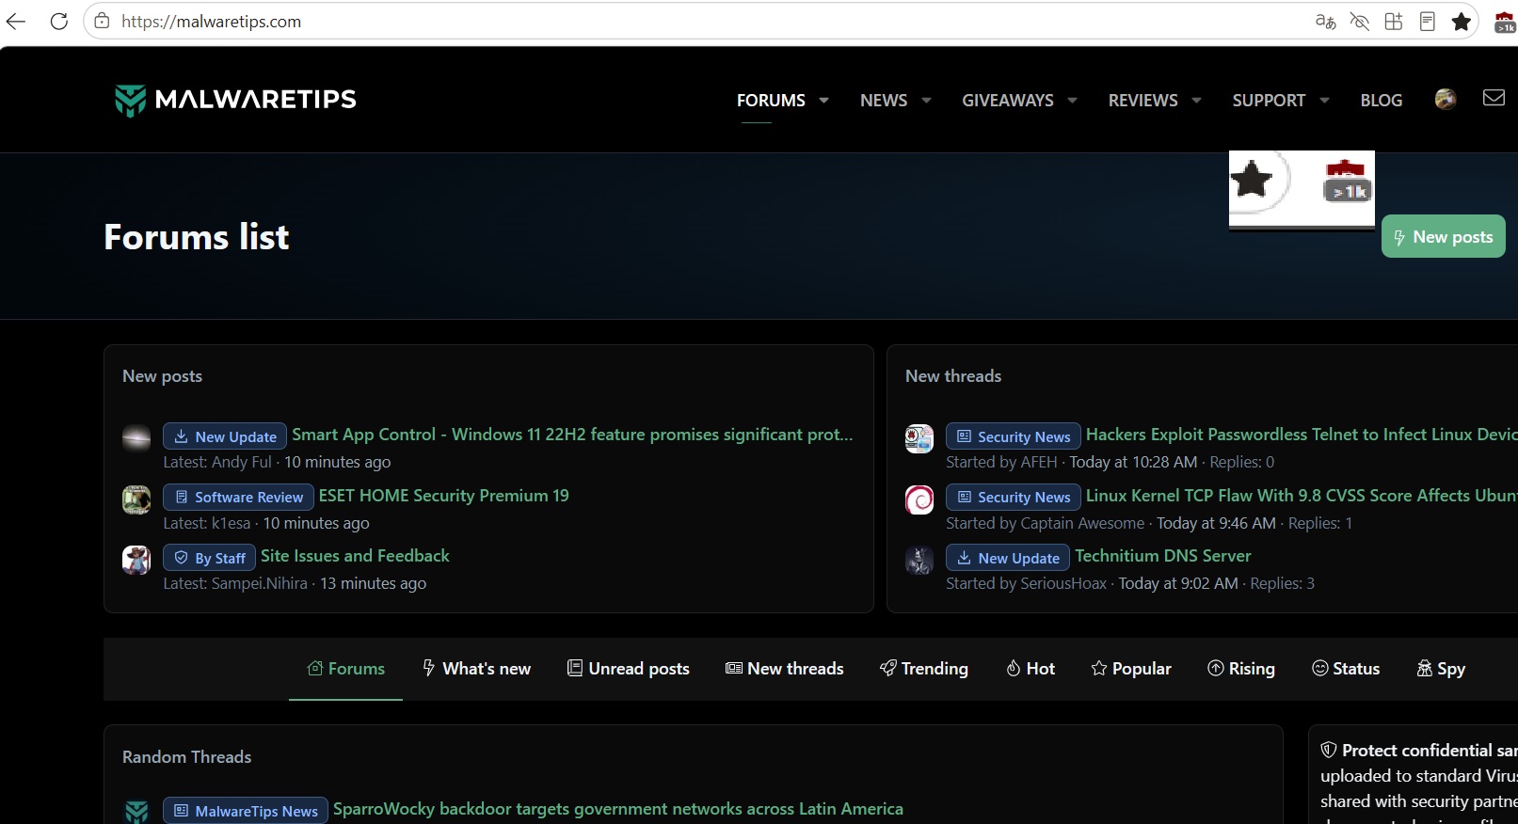Expand the SUPPORT dropdown arrow

(x=1324, y=100)
